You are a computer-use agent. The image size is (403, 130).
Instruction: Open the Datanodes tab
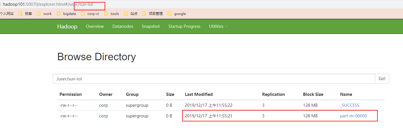pos(123,26)
